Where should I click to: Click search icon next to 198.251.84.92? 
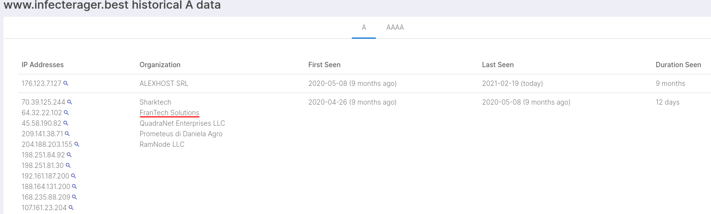69,155
